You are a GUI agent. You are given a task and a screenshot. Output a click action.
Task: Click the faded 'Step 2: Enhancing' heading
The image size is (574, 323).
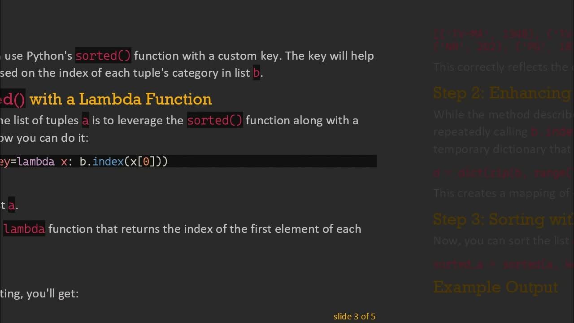click(x=502, y=93)
